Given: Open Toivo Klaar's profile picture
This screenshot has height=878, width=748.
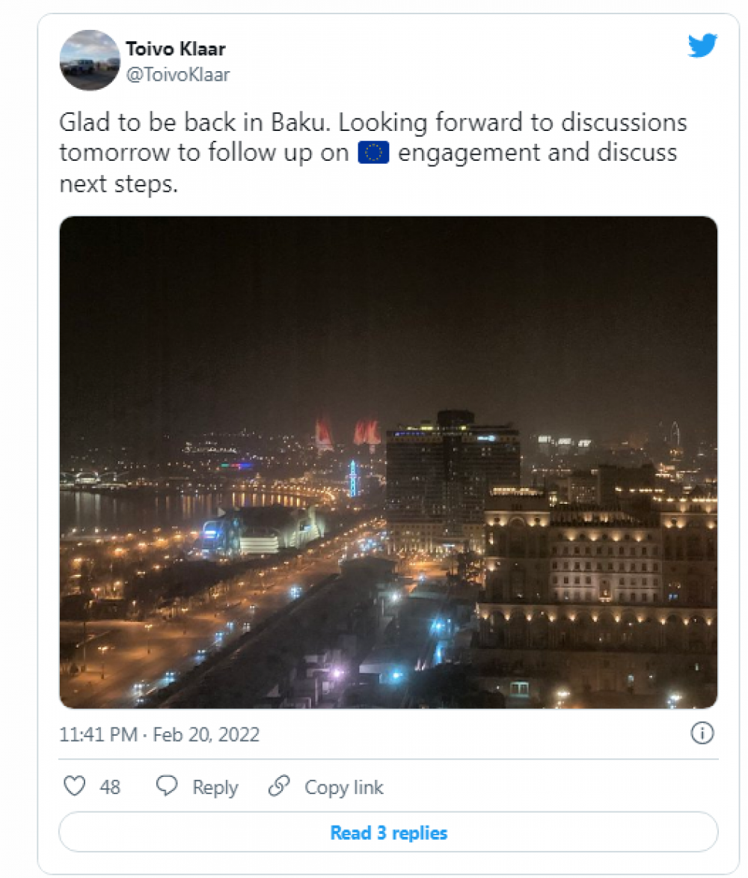Looking at the screenshot, I should (90, 60).
